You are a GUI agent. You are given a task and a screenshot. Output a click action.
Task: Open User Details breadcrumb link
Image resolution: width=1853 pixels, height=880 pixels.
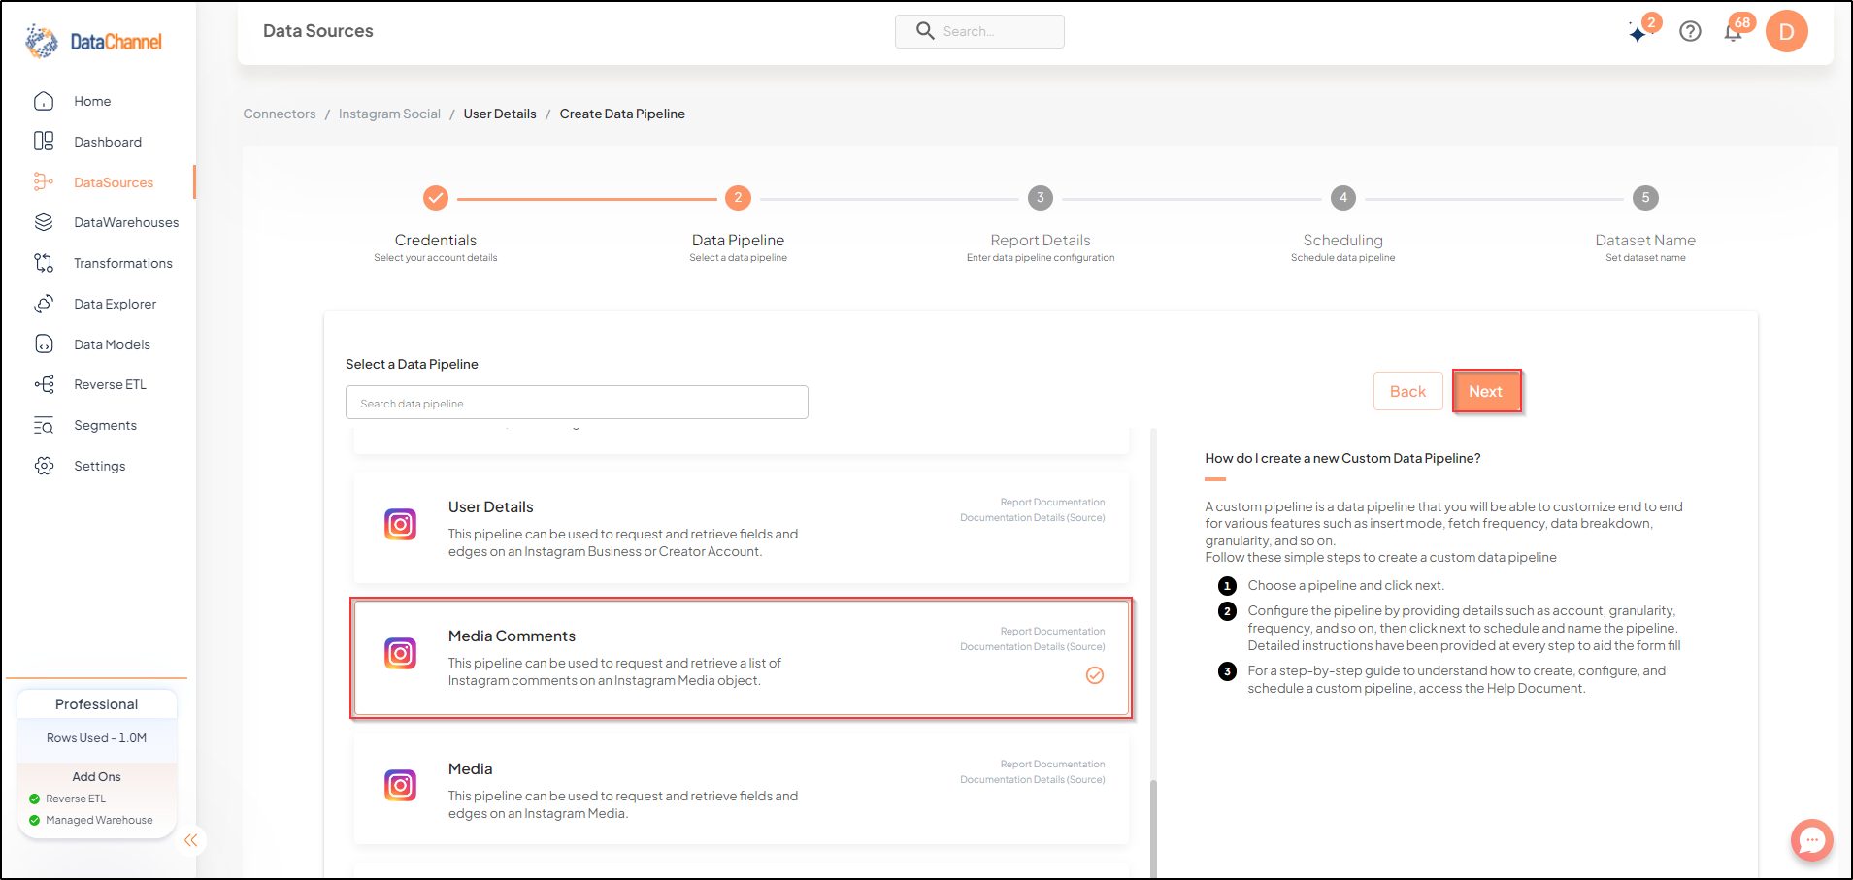[500, 114]
